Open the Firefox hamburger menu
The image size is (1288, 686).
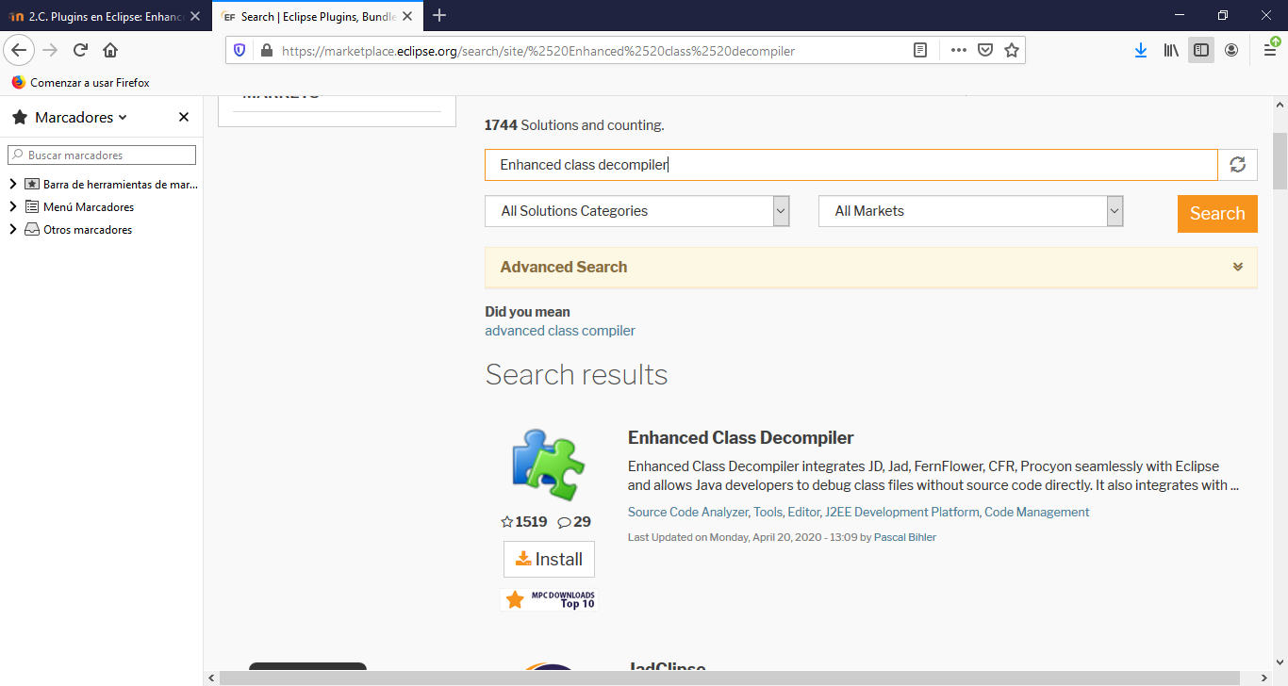tap(1270, 50)
